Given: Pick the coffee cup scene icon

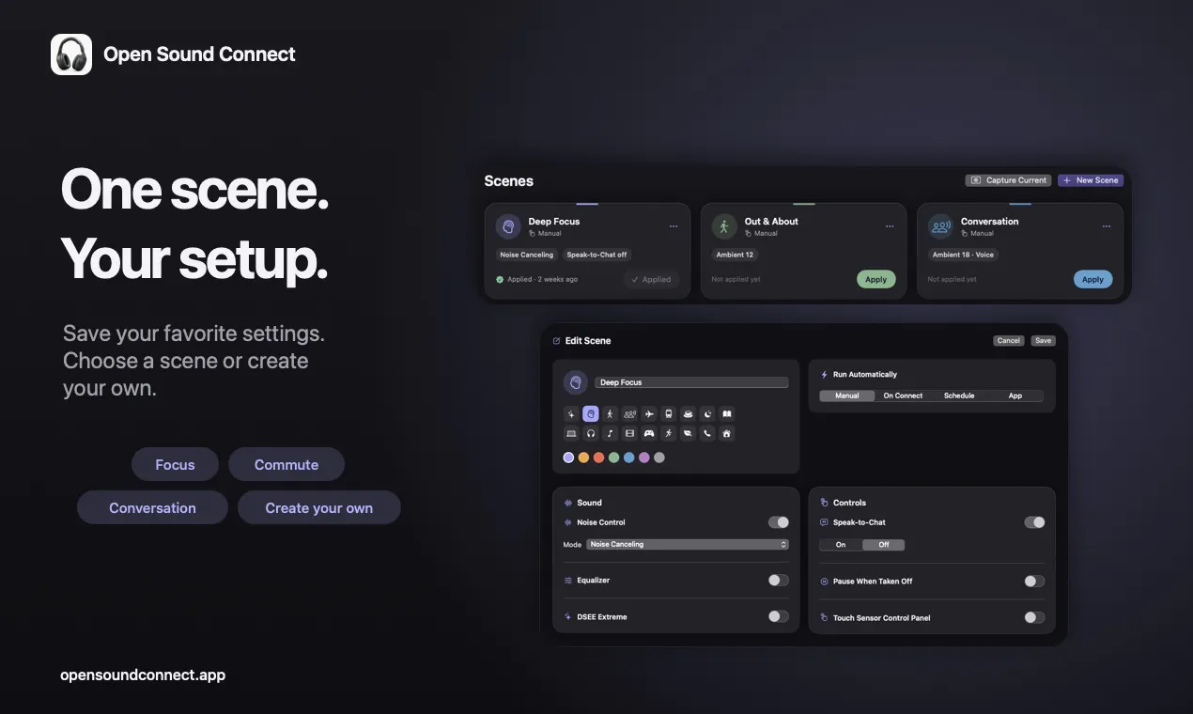Looking at the screenshot, I should [x=688, y=413].
